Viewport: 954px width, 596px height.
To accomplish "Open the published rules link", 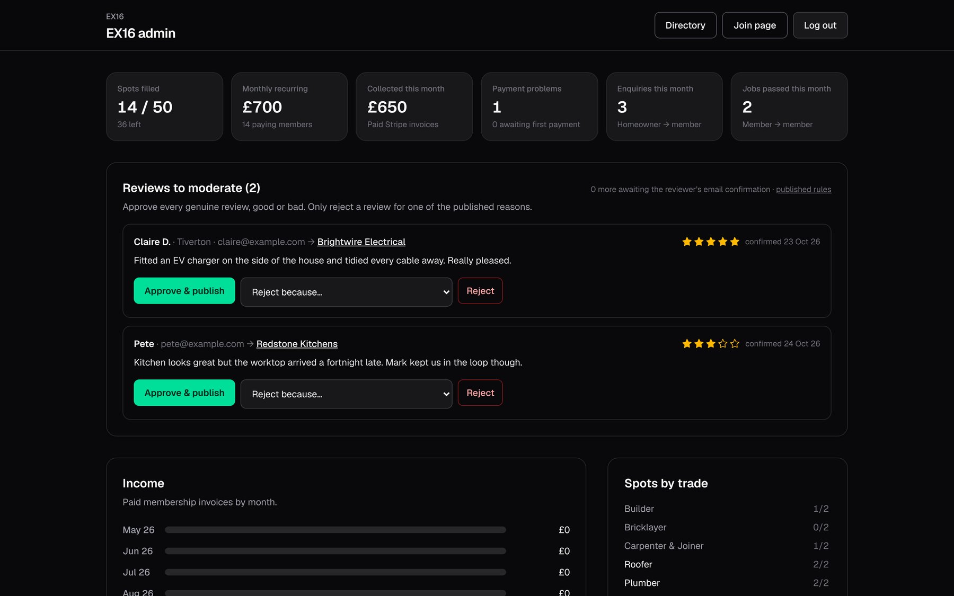I will tap(803, 190).
